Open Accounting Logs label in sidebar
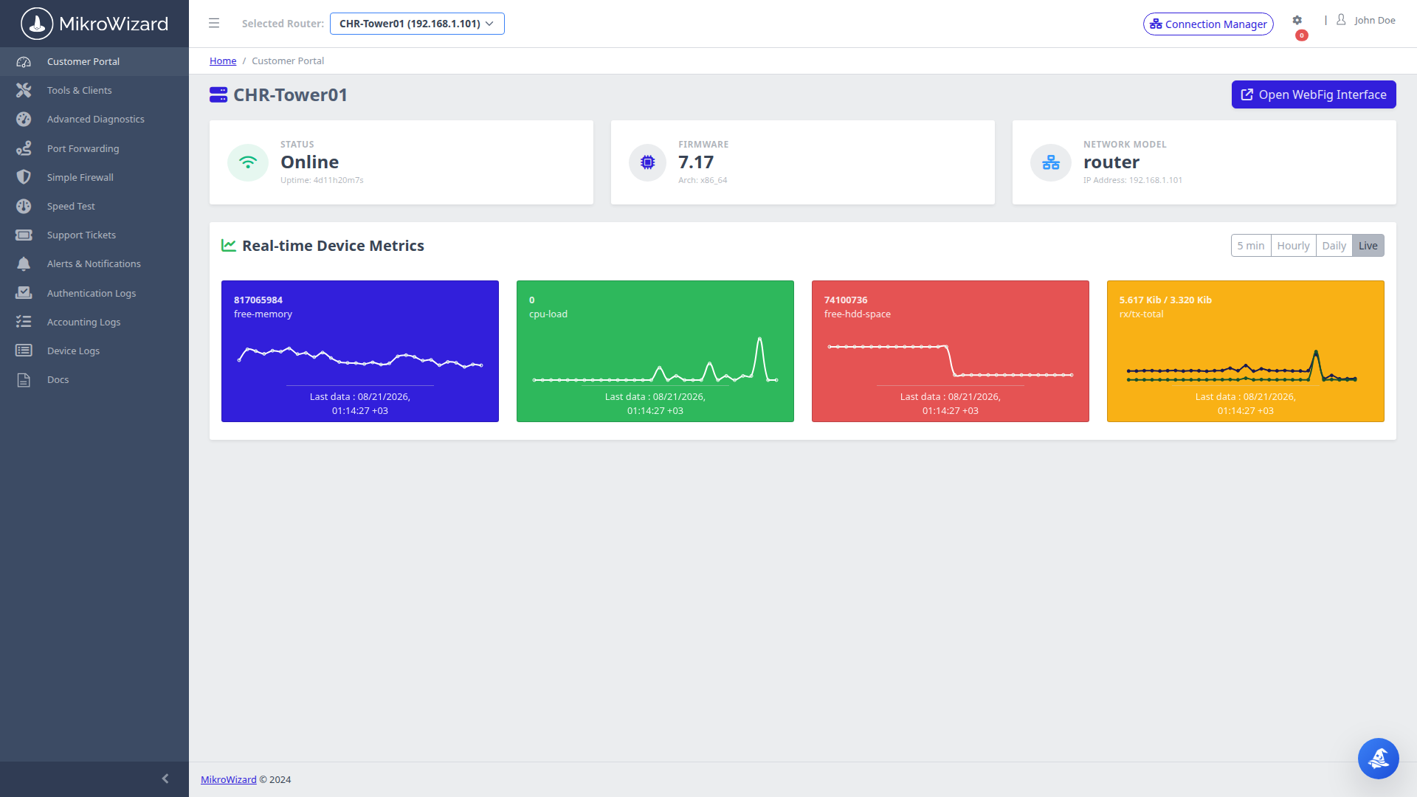1417x797 pixels. coord(83,322)
